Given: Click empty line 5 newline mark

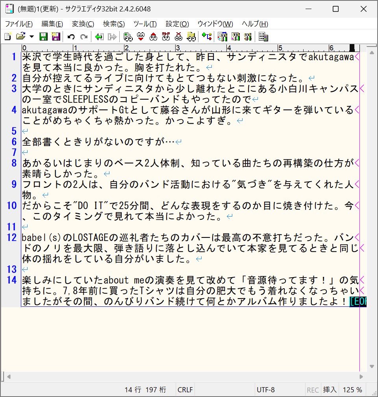Looking at the screenshot, I should 25,131.
